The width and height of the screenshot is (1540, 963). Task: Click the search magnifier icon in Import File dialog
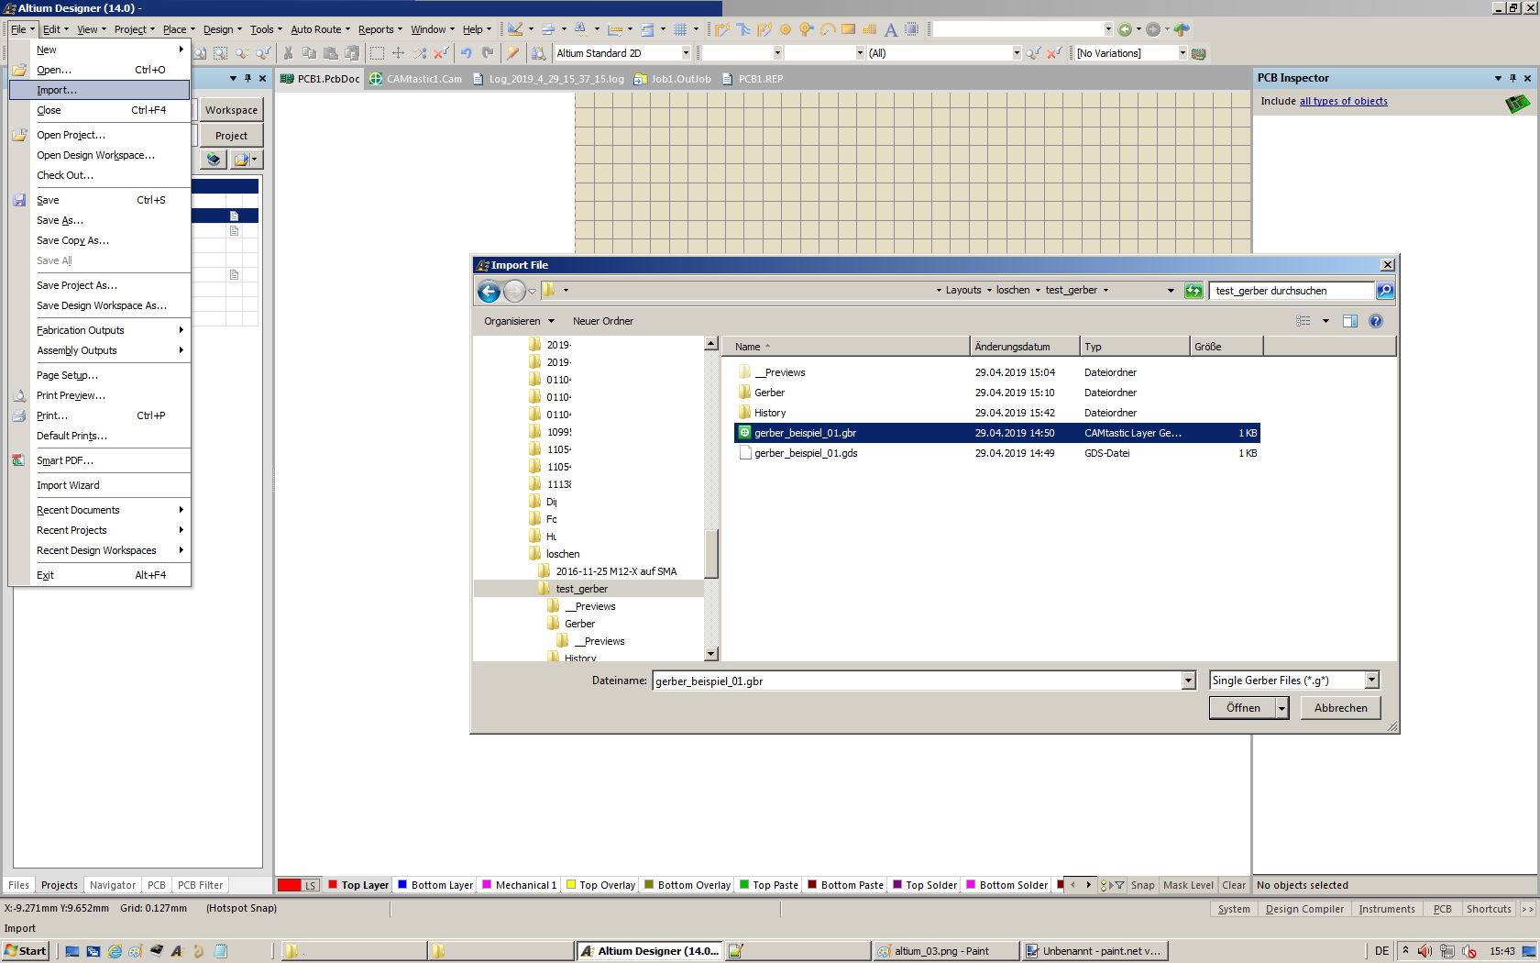pyautogui.click(x=1385, y=291)
